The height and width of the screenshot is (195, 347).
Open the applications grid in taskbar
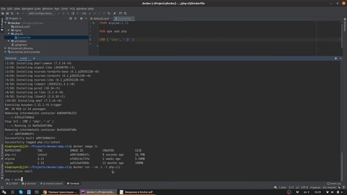(x=12, y=192)
